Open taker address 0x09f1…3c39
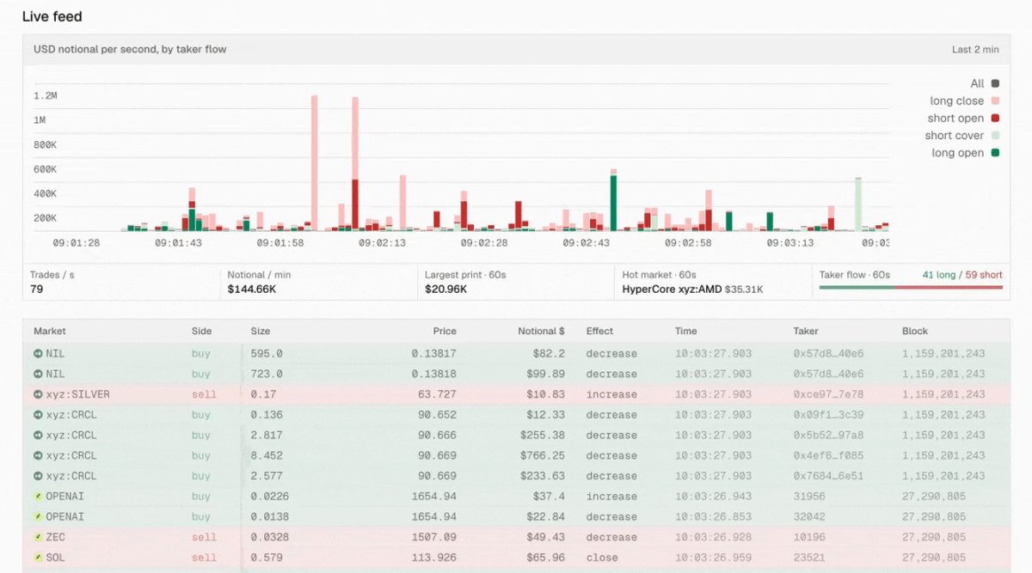Viewport: 1032px width, 573px height. click(827, 415)
